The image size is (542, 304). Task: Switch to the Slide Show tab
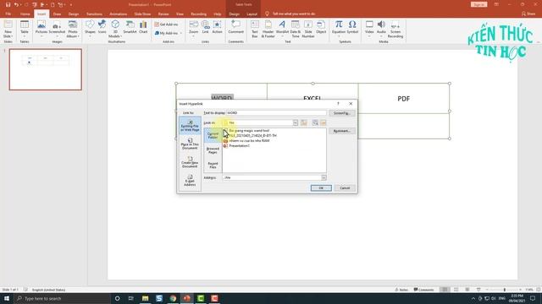(142, 14)
